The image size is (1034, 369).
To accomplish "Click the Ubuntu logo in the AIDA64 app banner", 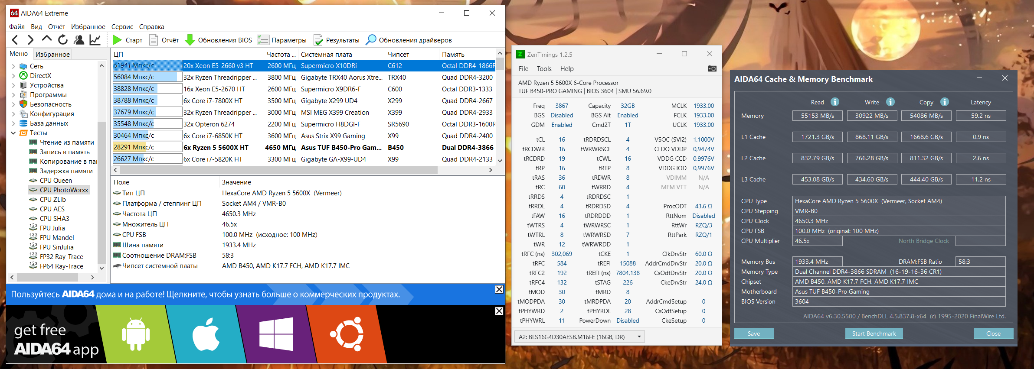I will pos(347,334).
